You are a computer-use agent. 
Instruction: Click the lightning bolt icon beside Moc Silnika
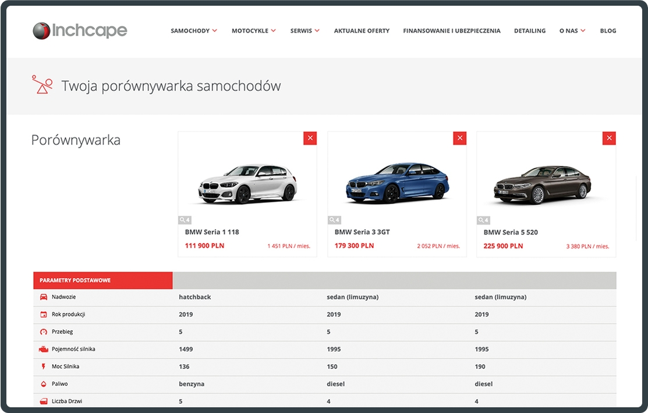[x=43, y=366]
